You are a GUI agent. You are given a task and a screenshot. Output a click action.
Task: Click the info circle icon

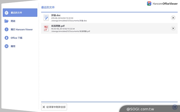tap(6, 29)
